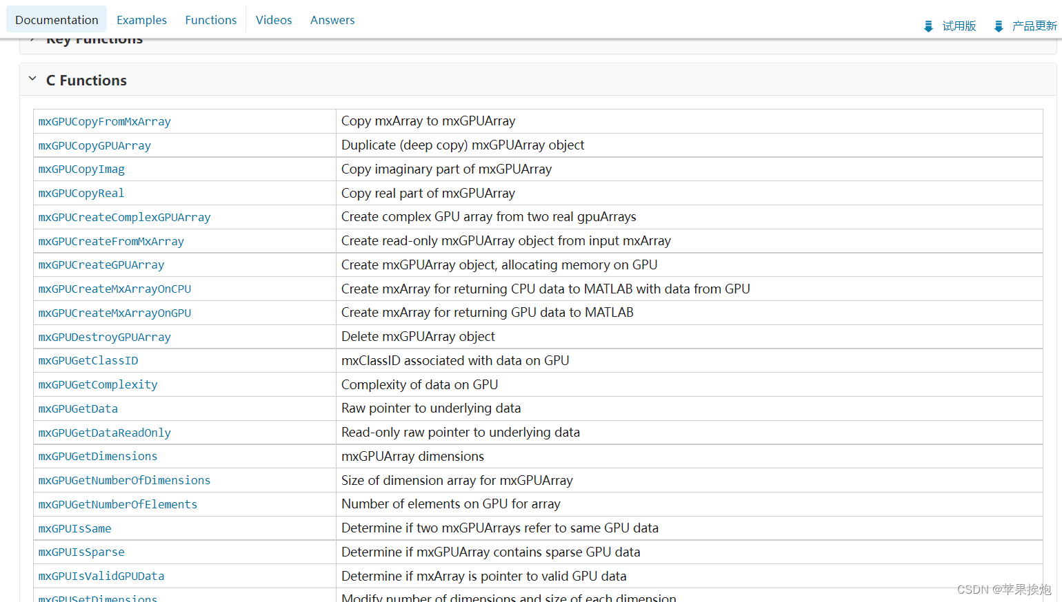Click the 产品更新 product updates link
The image size is (1062, 602).
tap(1034, 26)
